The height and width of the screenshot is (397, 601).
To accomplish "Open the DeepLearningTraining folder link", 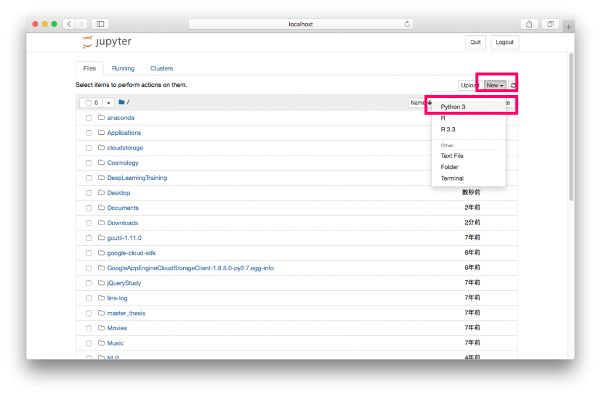I will point(137,178).
